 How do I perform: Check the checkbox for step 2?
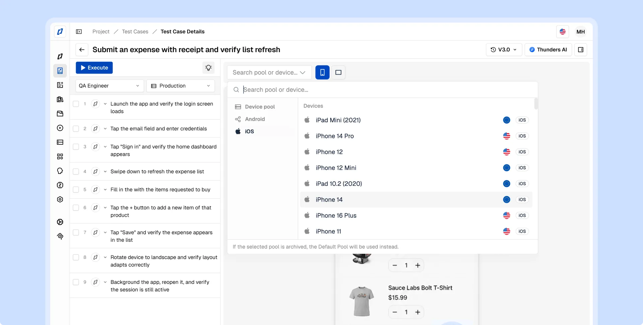click(76, 129)
